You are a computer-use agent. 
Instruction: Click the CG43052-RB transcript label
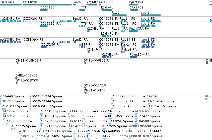[109, 23]
